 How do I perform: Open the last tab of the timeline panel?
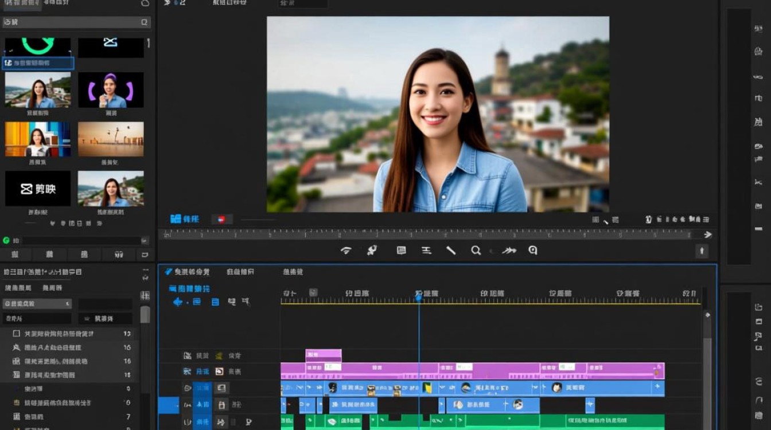tap(293, 272)
